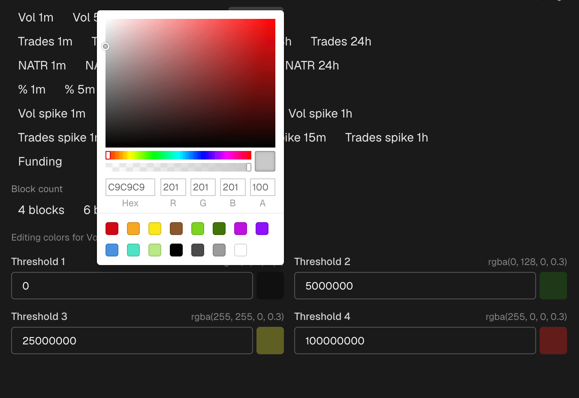Select Vol spike 1m option
The width and height of the screenshot is (579, 398).
coord(52,114)
